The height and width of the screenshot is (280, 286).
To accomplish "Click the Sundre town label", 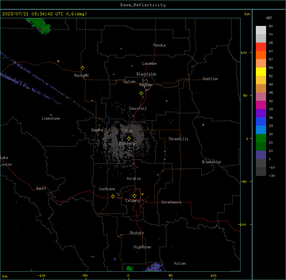I will [x=97, y=130].
